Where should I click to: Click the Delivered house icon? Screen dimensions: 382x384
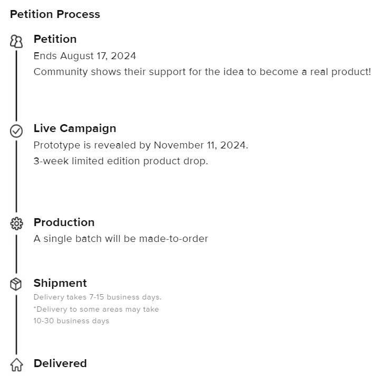[16, 364]
